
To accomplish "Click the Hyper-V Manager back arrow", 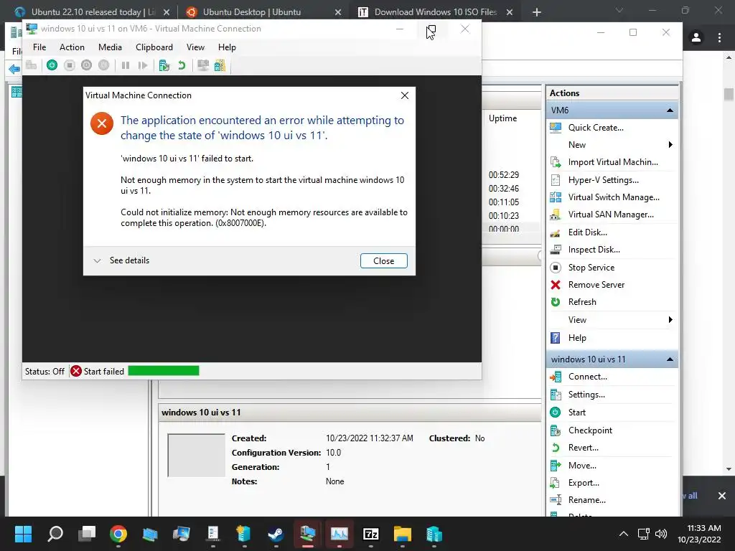I will click(x=14, y=69).
